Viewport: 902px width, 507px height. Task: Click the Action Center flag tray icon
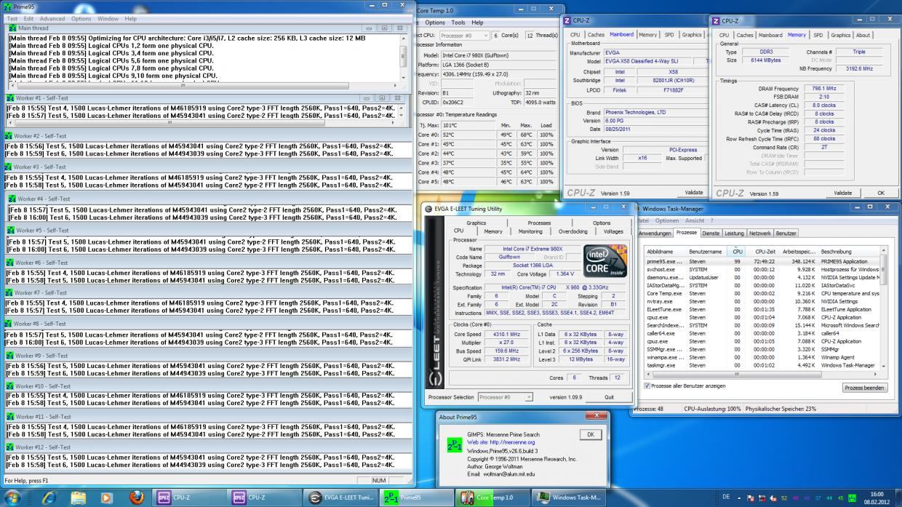751,498
